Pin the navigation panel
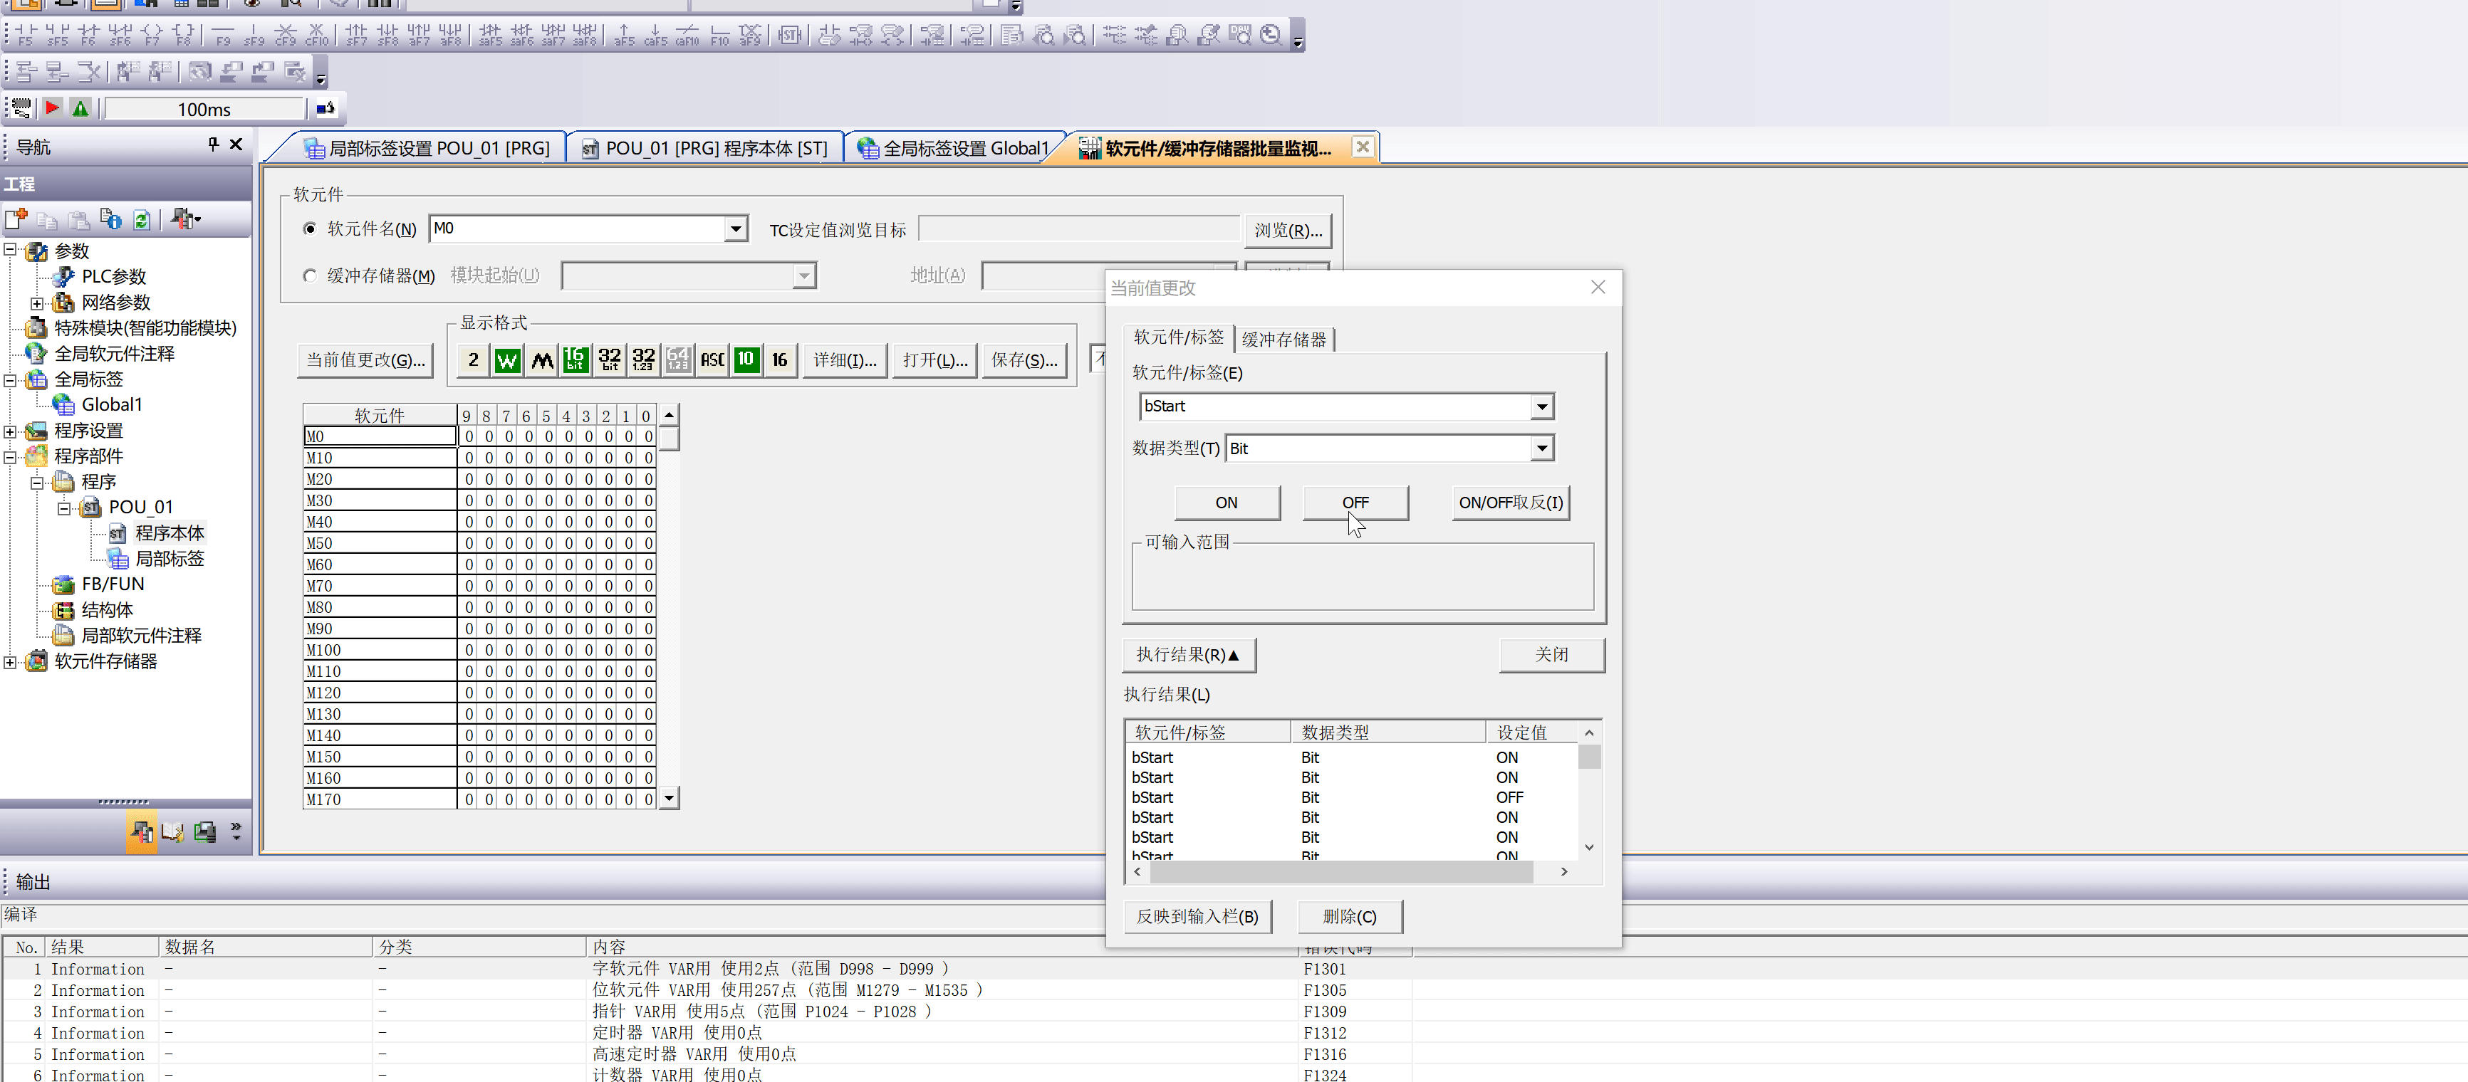The width and height of the screenshot is (2468, 1082). tap(213, 145)
